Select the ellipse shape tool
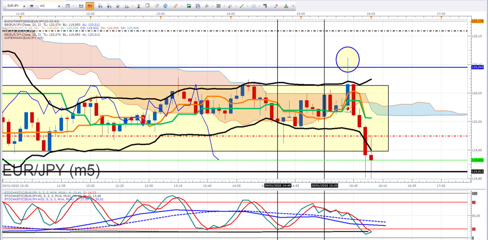 (x=254, y=6)
